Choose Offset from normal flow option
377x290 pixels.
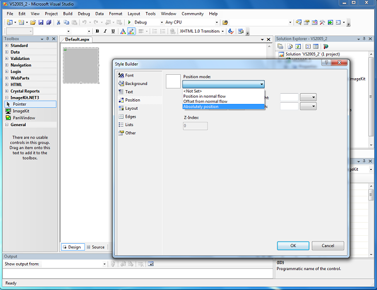[224, 102]
